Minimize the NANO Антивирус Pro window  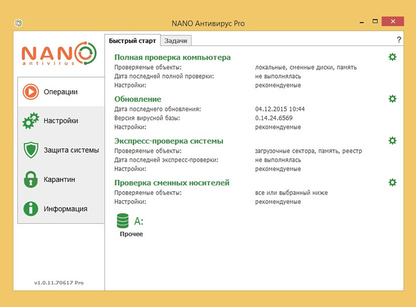tap(362, 22)
